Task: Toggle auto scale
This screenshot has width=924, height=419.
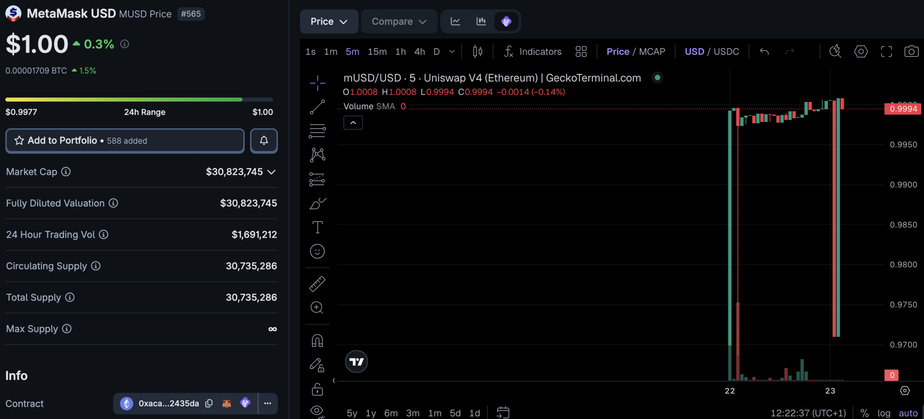Action: click(x=908, y=413)
